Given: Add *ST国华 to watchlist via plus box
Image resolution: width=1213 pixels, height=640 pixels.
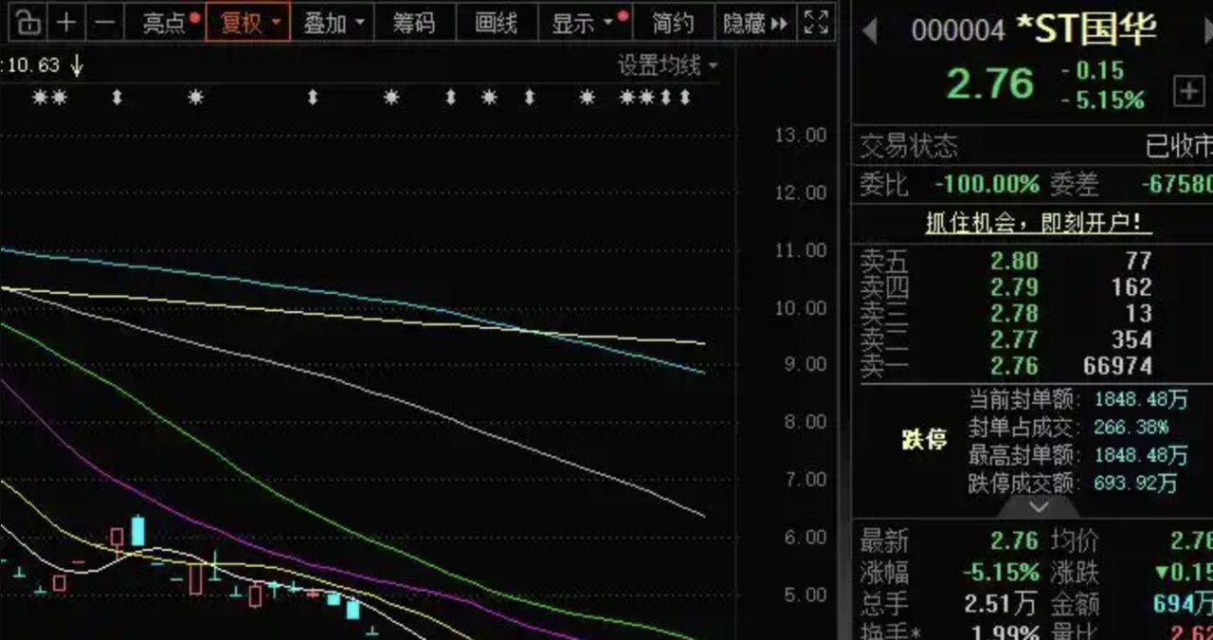Looking at the screenshot, I should point(1188,91).
